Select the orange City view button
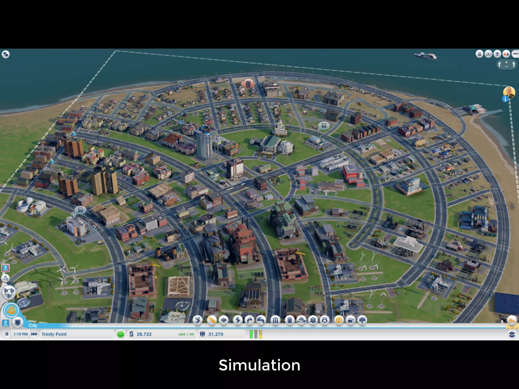The width and height of the screenshot is (519, 389). (11, 310)
